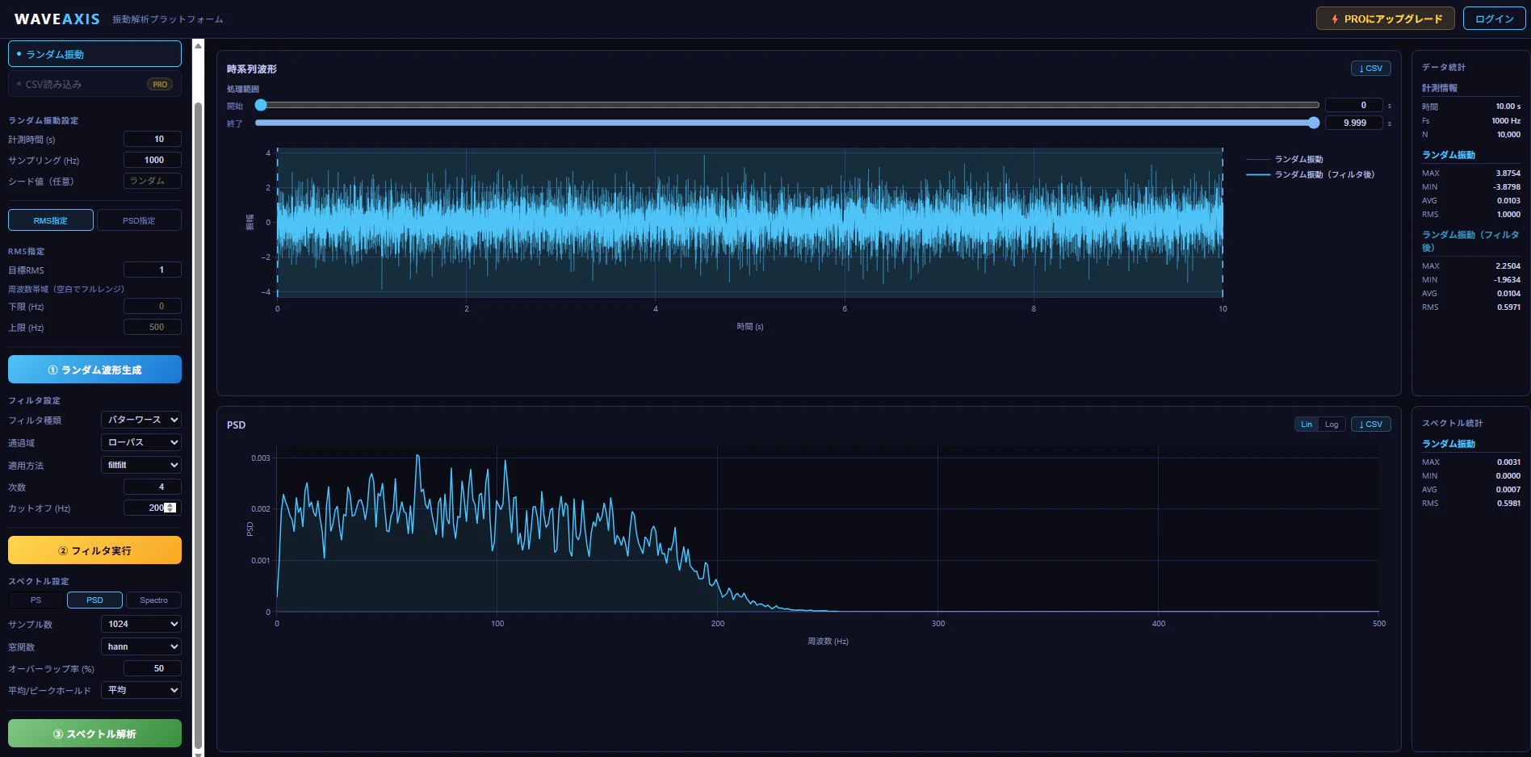Viewport: 1531px width, 757px height.
Task: Switch PSD axis to Lin scale
Action: point(1307,425)
